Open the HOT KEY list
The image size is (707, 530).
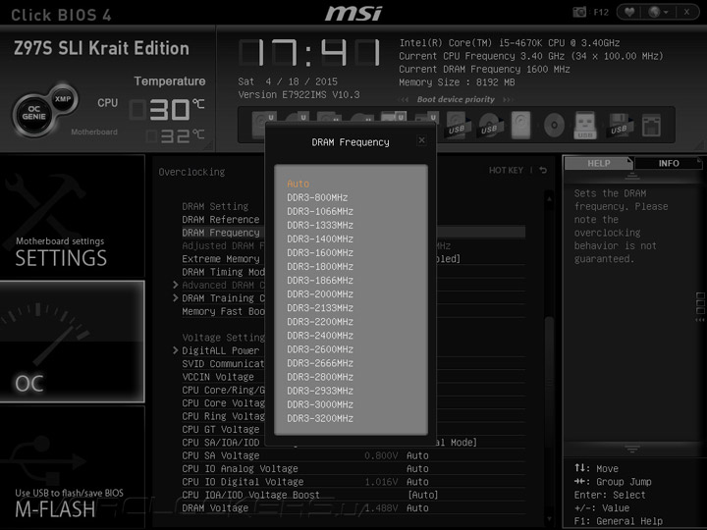pyautogui.click(x=506, y=171)
